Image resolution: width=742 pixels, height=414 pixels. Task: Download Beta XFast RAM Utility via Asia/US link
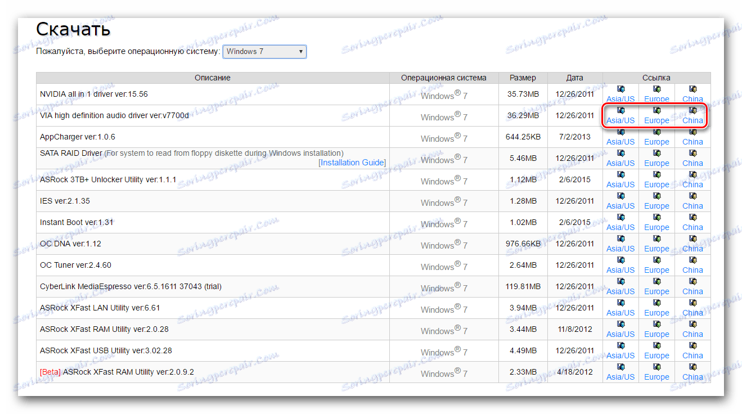[x=620, y=377]
